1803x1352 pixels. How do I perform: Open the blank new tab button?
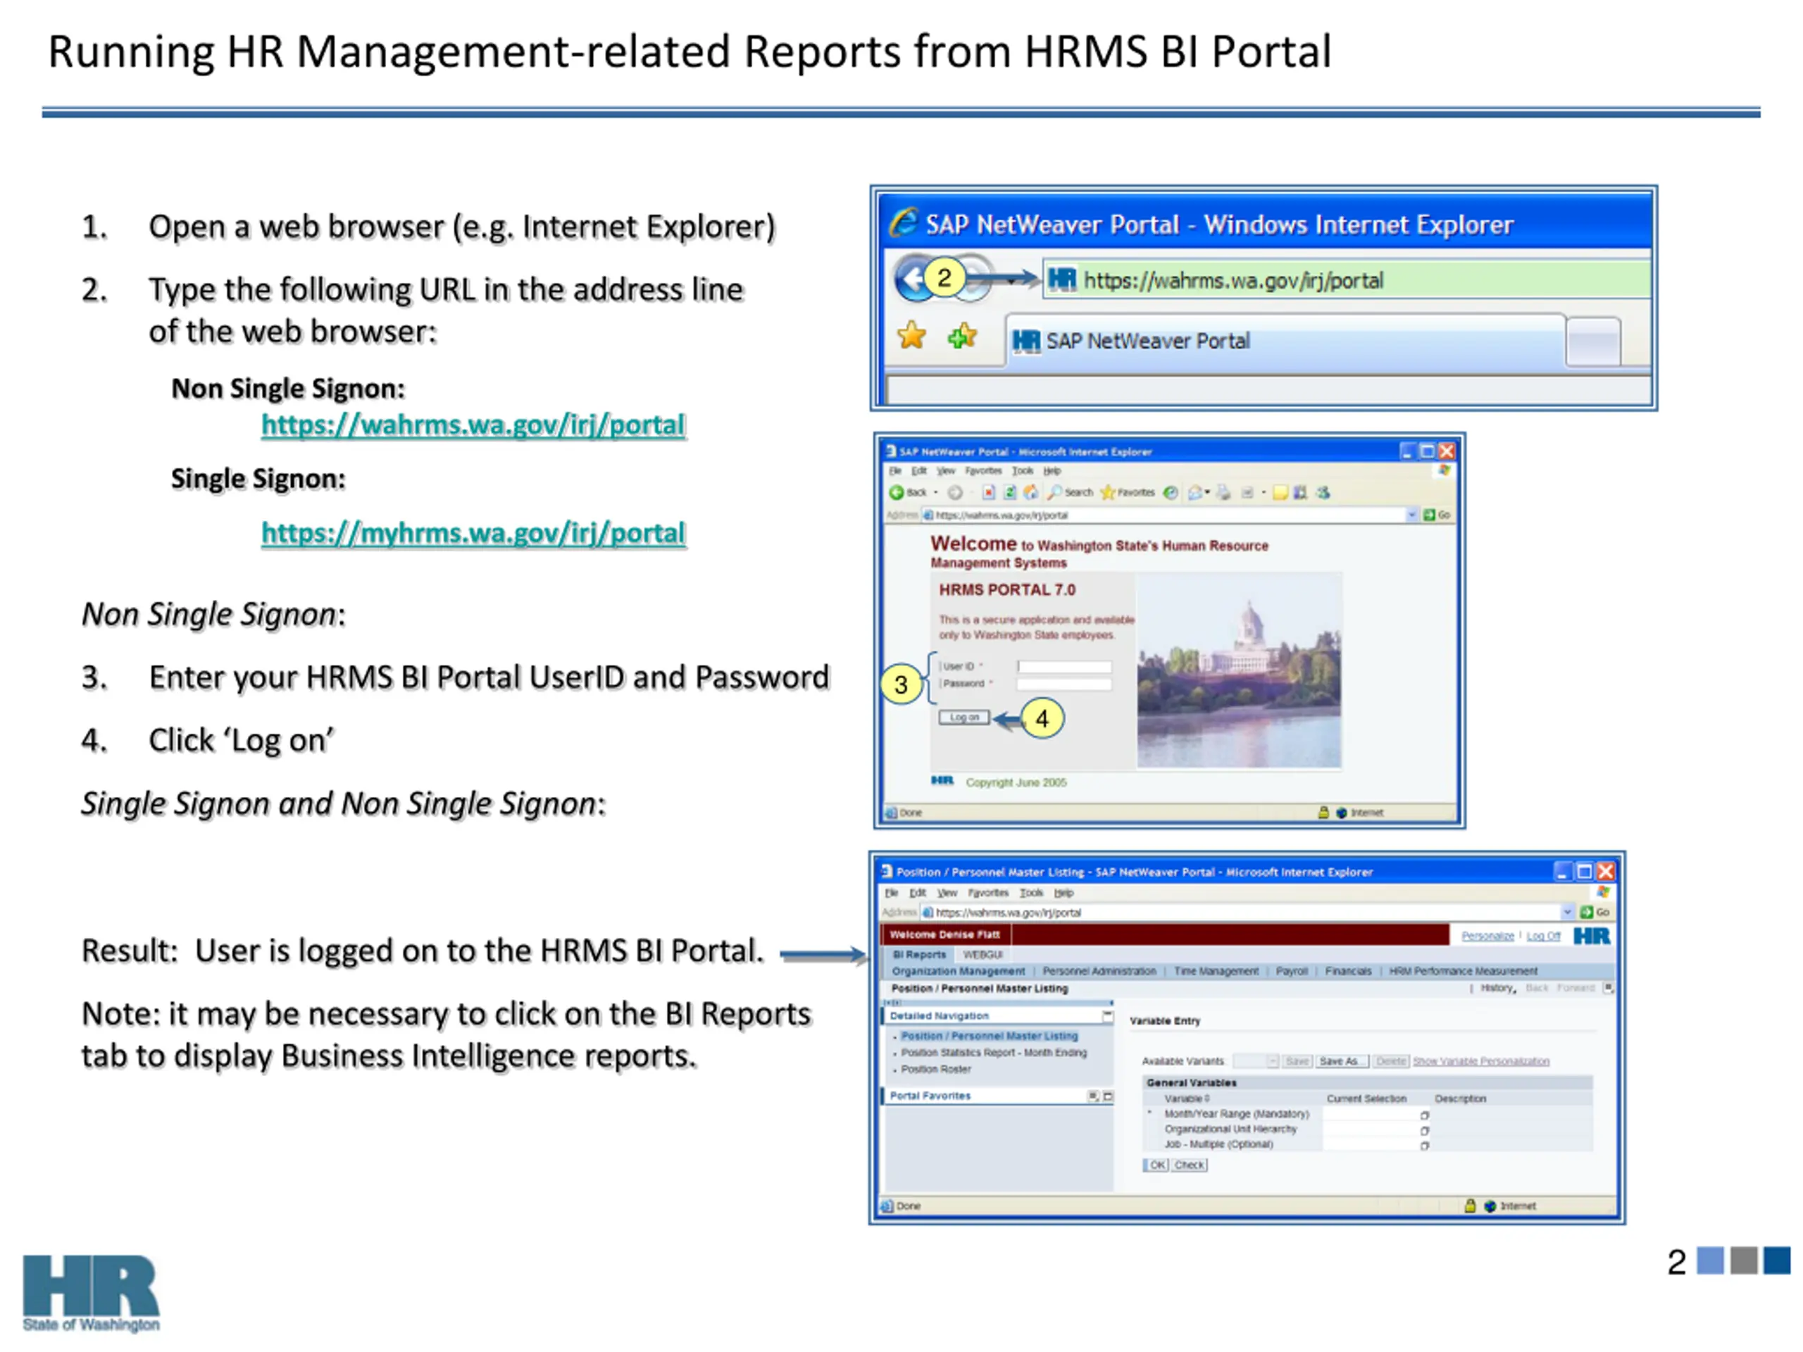tap(1594, 341)
